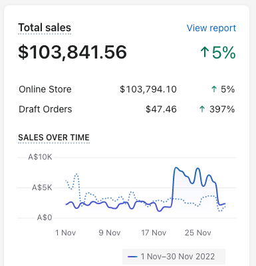This screenshot has height=266, width=256.
Task: Click the SALES OVER TIME label
Action: tap(54, 138)
